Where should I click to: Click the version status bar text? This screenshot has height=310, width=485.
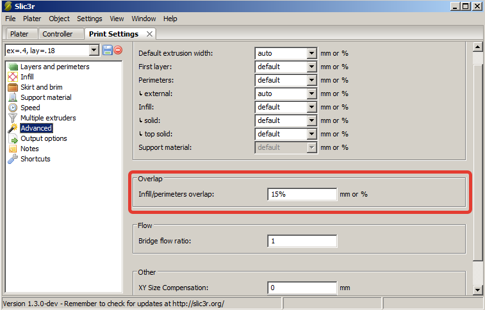[x=113, y=304]
